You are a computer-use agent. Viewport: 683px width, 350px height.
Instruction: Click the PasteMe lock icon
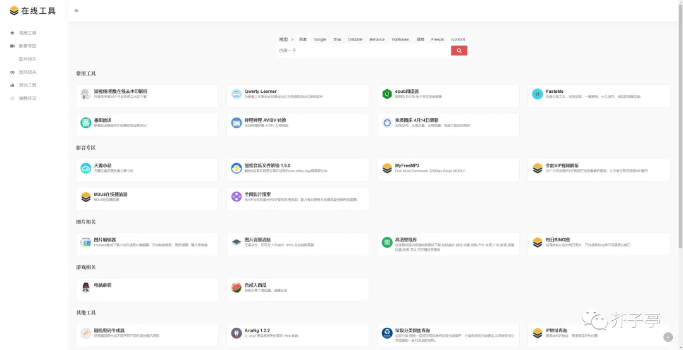click(x=538, y=94)
